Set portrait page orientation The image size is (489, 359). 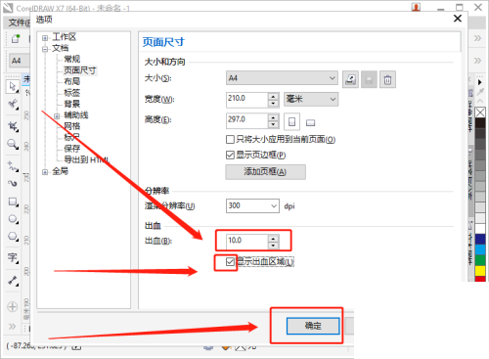291,121
